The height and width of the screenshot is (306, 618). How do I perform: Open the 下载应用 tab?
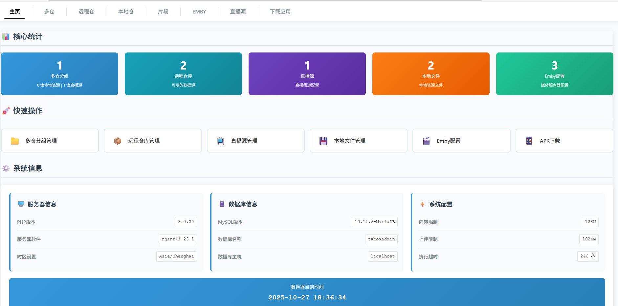point(280,11)
